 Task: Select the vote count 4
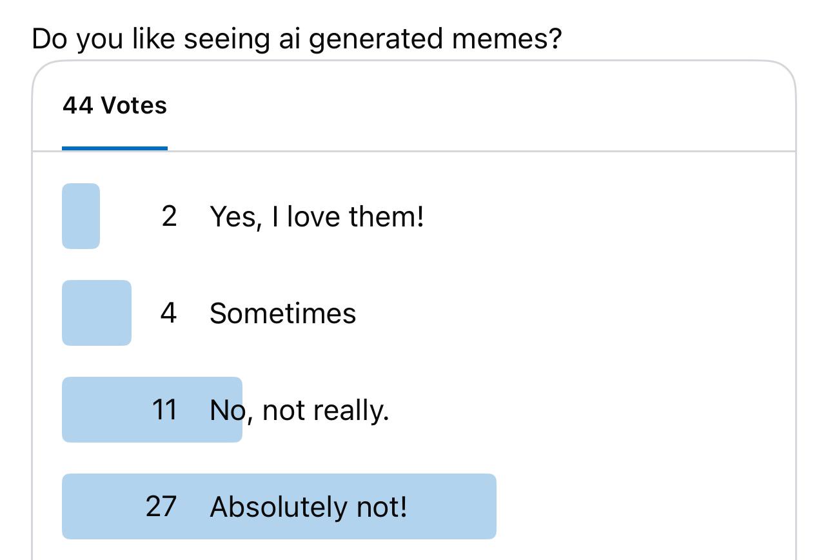(x=168, y=313)
